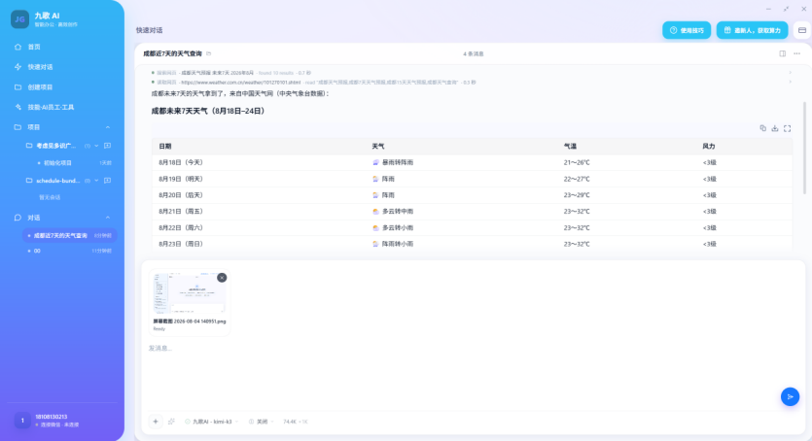
Task: Click the 快速对话 page title
Action: tap(149, 30)
